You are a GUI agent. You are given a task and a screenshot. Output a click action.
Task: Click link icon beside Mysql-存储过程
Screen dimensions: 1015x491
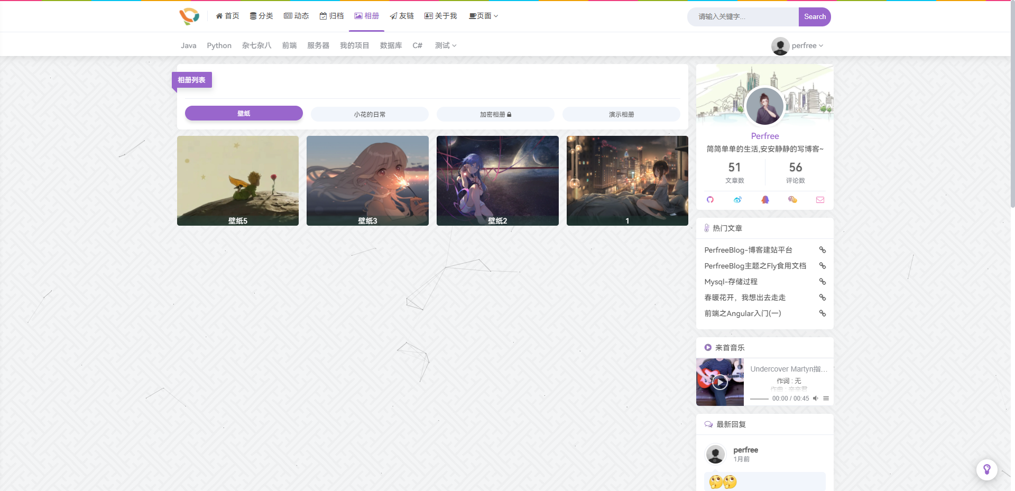pyautogui.click(x=822, y=282)
